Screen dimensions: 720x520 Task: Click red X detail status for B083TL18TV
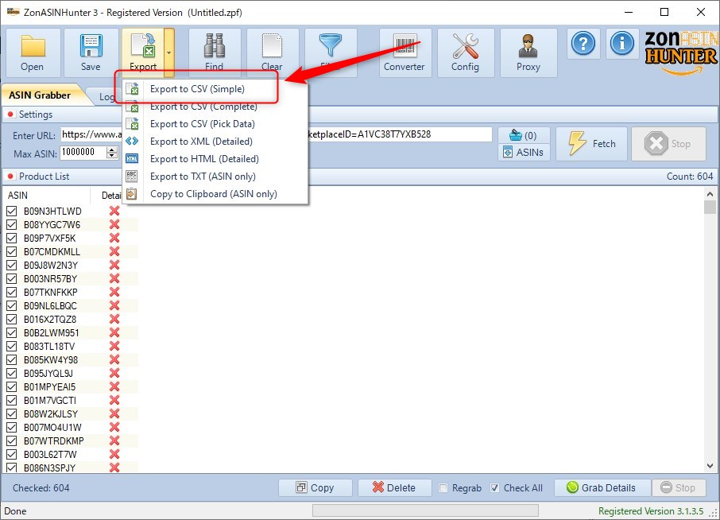coord(114,347)
